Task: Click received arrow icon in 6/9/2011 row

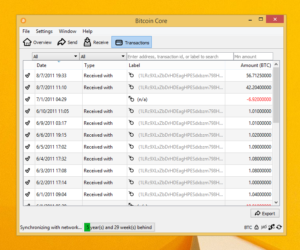Action: 131,122
